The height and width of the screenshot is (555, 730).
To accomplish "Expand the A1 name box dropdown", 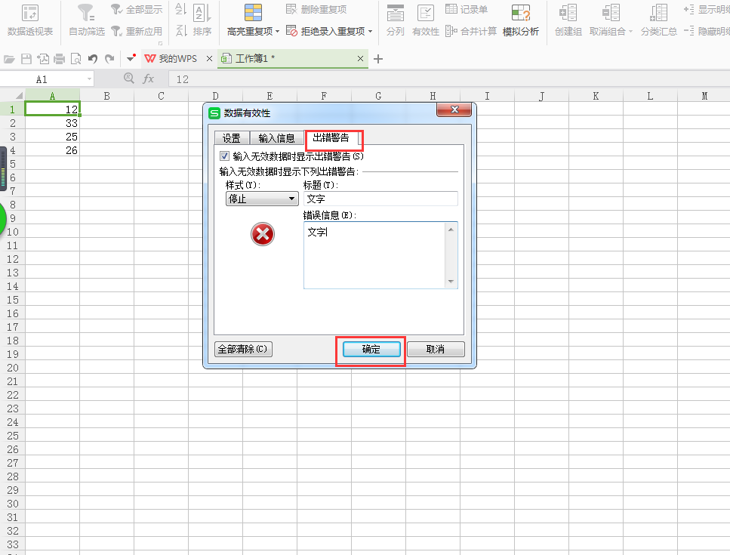I will pos(89,79).
